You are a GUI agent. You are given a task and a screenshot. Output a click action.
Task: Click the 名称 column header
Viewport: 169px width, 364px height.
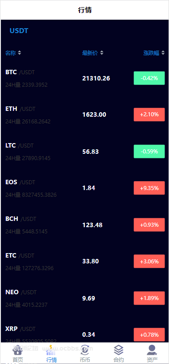point(10,53)
